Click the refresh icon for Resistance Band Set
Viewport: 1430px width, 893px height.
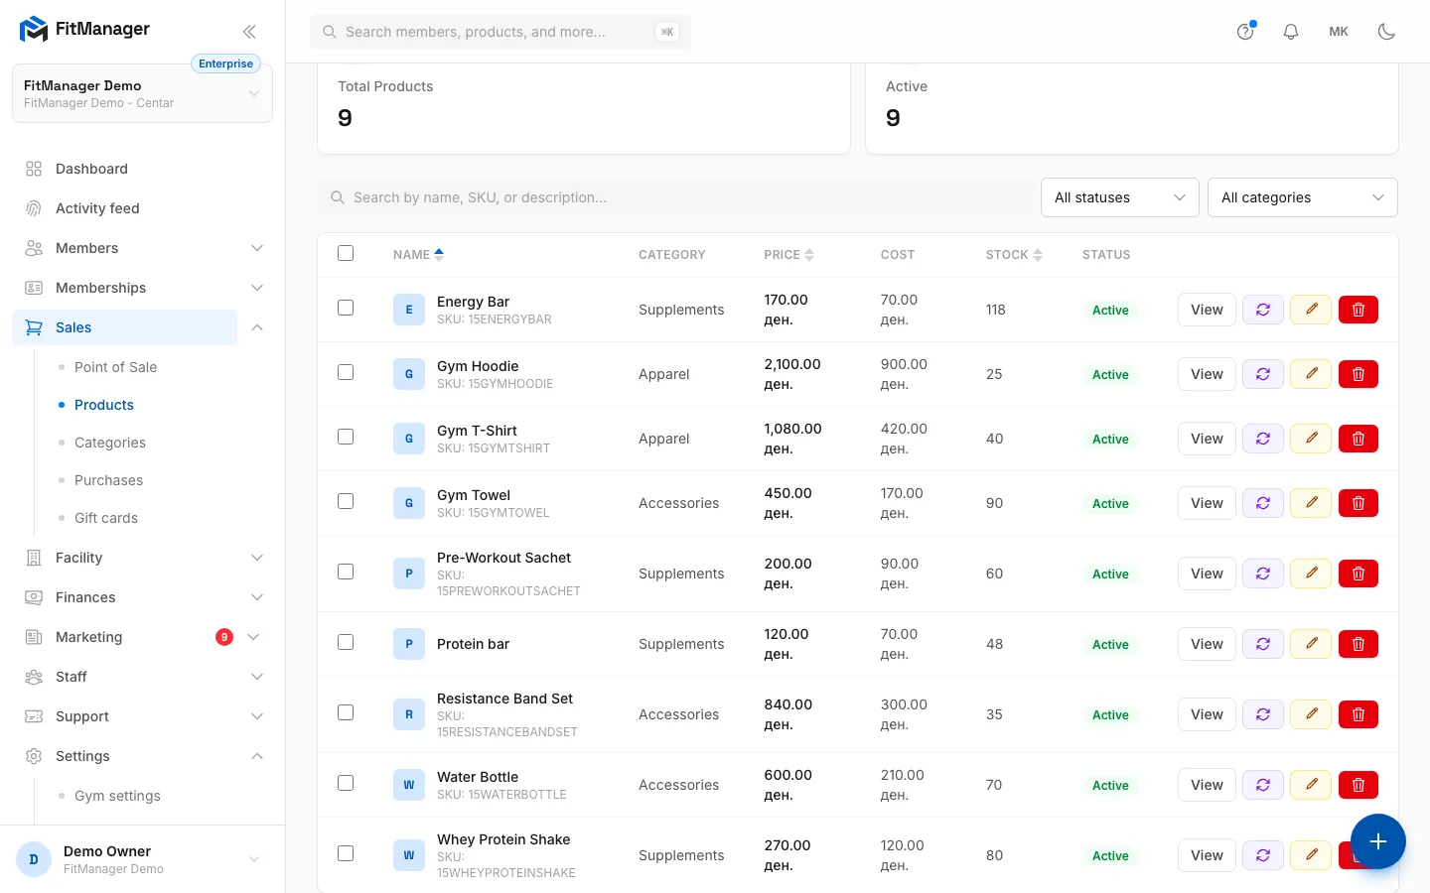point(1263,714)
